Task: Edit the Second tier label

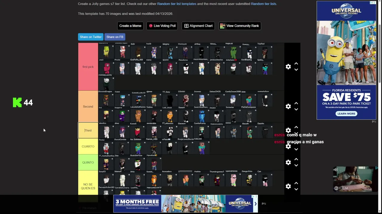Action: pos(88,106)
